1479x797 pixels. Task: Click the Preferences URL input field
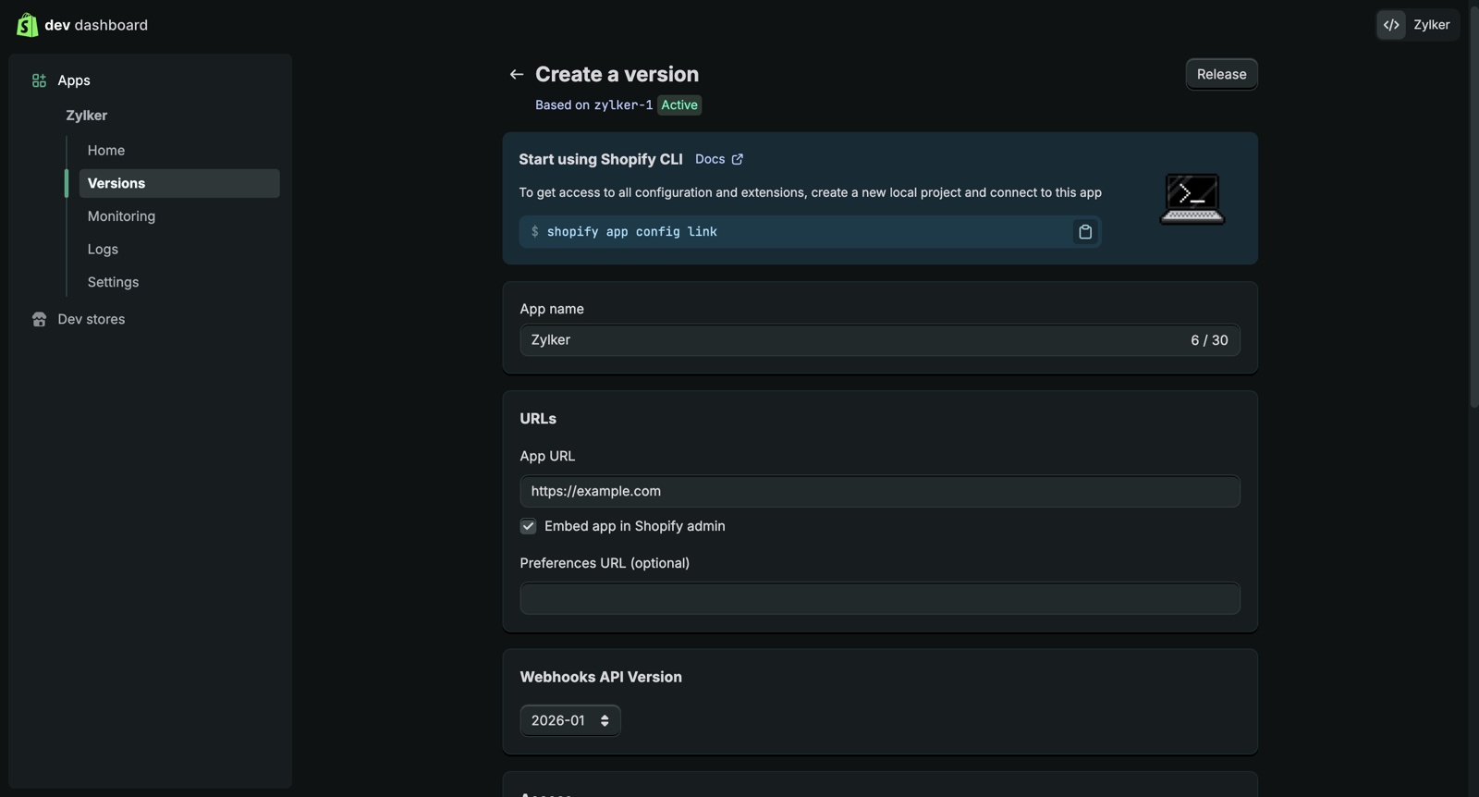[879, 598]
